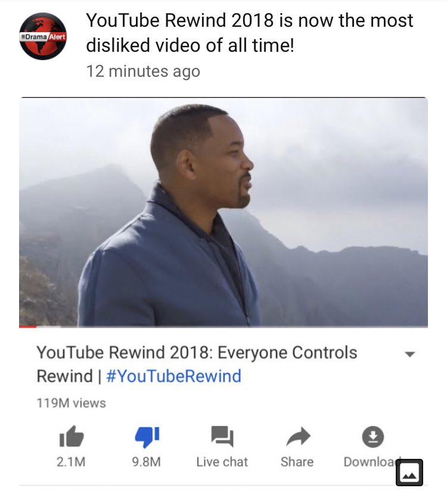Click the Share label text
The width and height of the screenshot is (447, 491).
pos(297,462)
